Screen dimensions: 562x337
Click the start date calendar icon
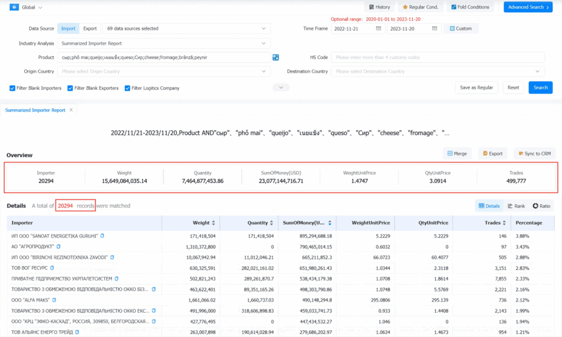[379, 29]
